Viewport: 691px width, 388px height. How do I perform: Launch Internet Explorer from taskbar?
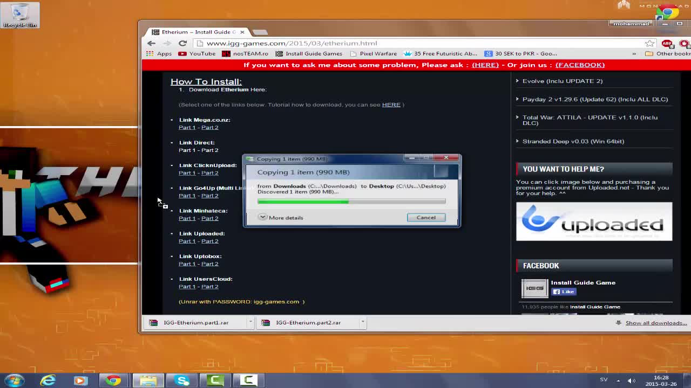48,380
